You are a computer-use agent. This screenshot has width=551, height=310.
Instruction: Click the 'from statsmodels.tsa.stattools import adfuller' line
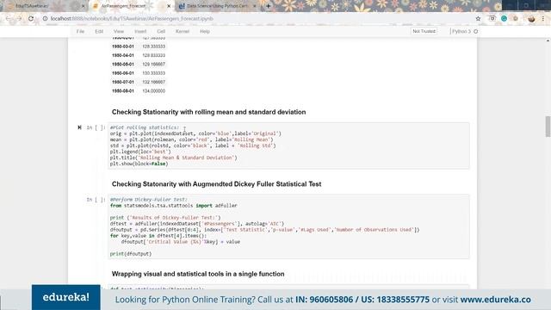[x=174, y=205]
